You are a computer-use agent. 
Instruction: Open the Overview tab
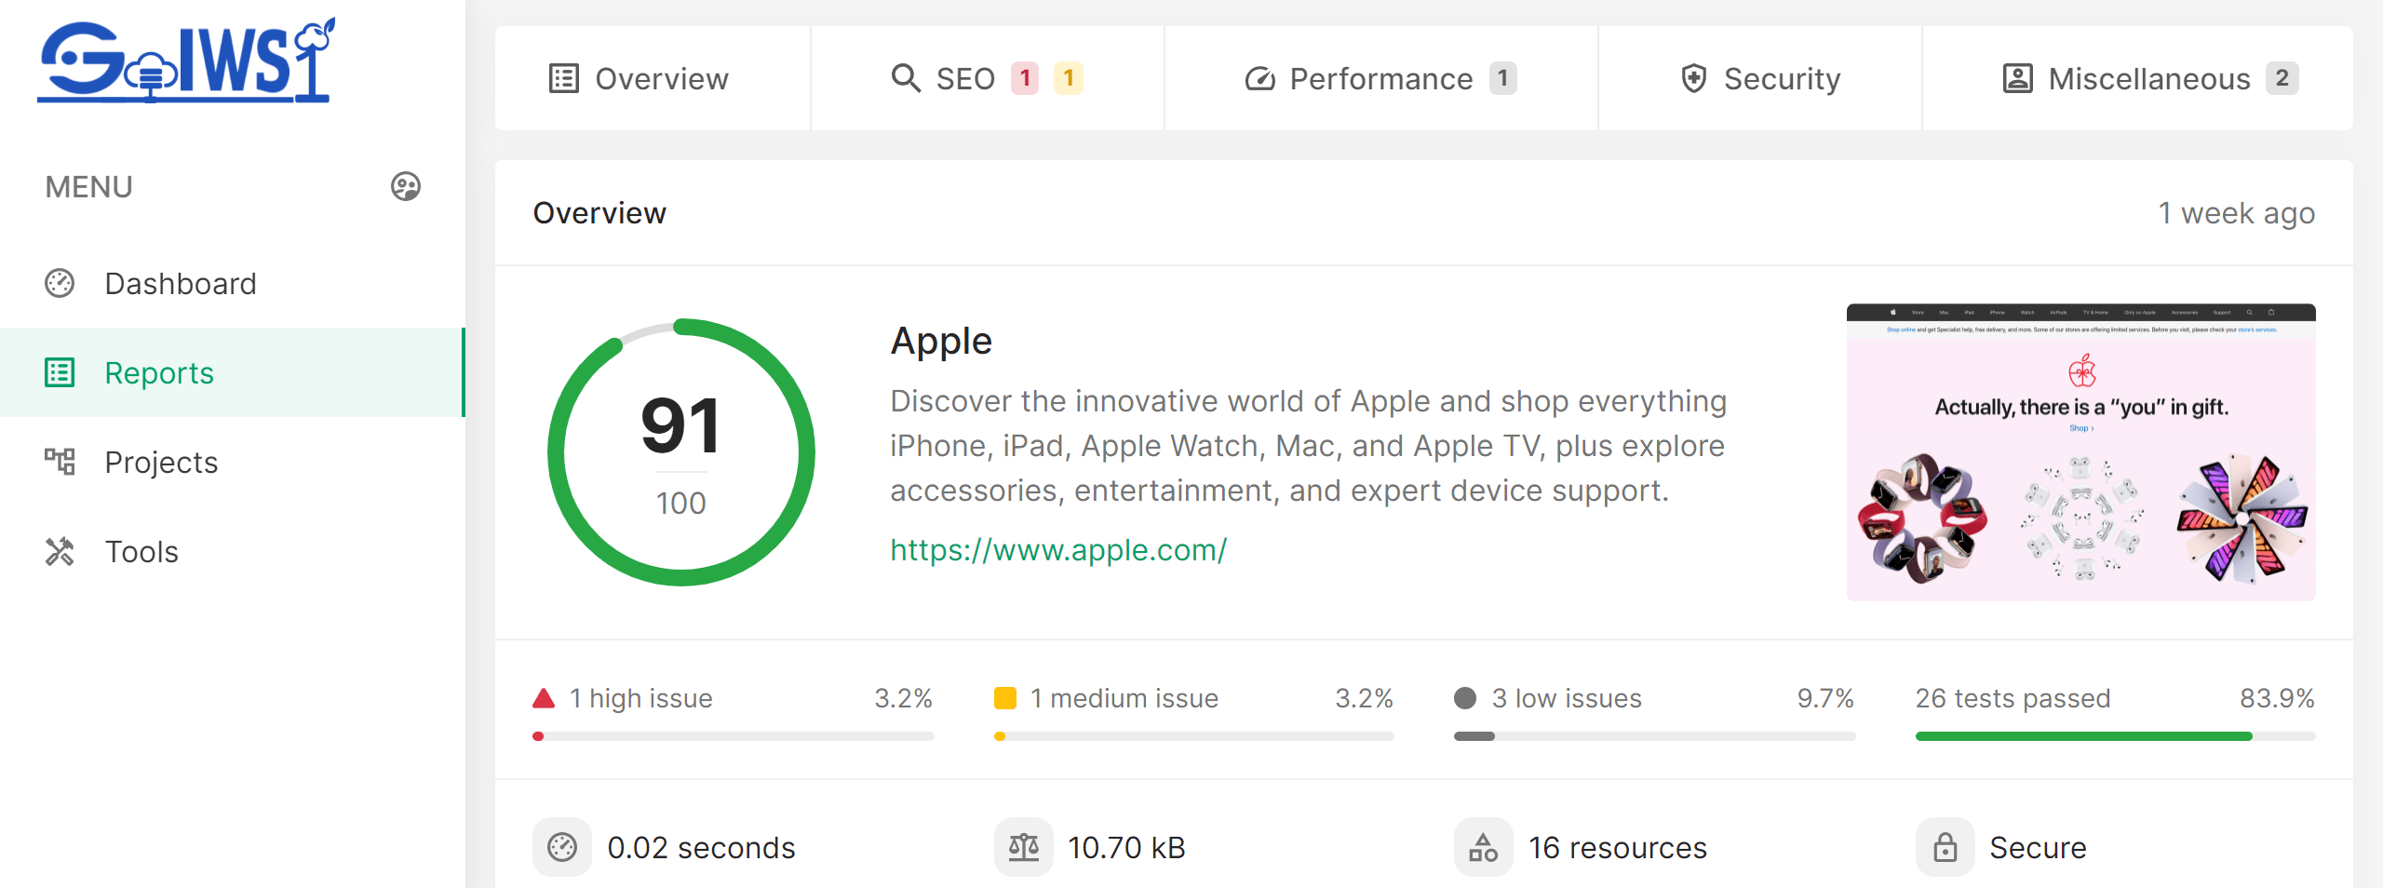click(639, 79)
